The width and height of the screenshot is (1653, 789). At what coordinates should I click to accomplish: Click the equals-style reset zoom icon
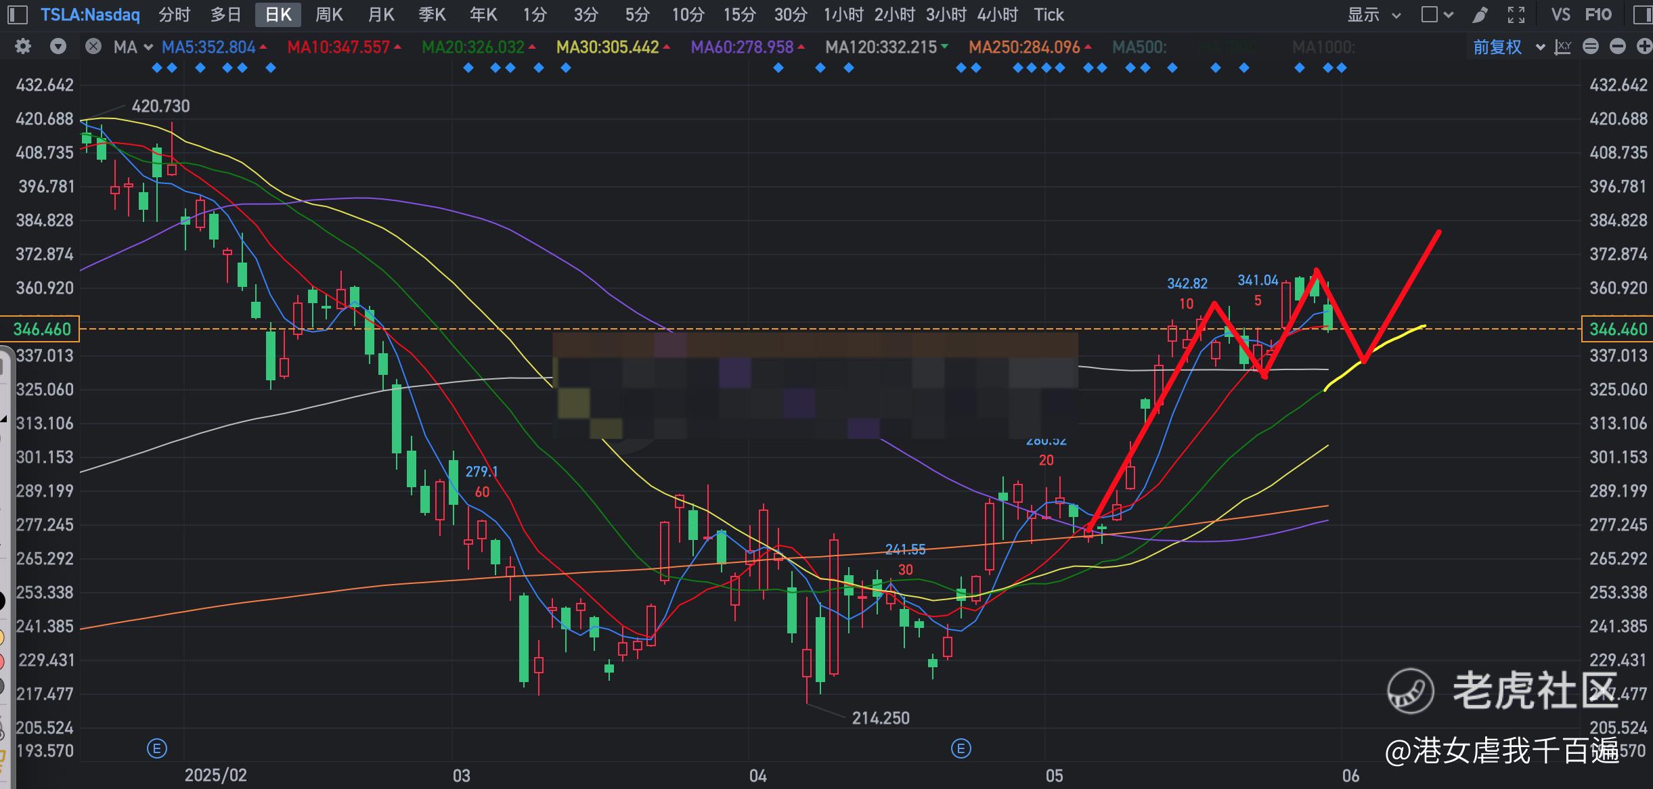point(1591,47)
